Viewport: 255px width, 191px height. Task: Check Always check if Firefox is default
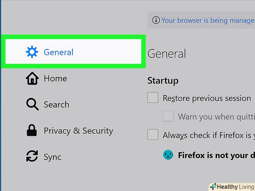153,135
